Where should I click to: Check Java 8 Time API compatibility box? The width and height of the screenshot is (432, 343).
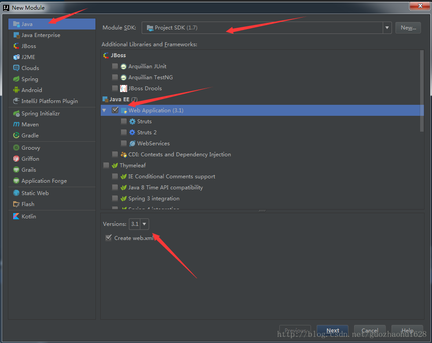click(x=115, y=188)
